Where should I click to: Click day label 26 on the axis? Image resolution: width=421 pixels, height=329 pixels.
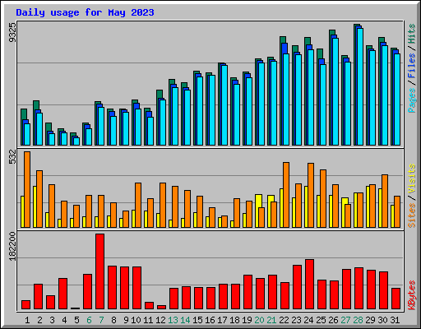pos(333,320)
